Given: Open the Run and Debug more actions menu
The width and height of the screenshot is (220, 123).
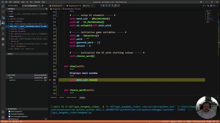Looking at the screenshot, I should click(45, 6).
